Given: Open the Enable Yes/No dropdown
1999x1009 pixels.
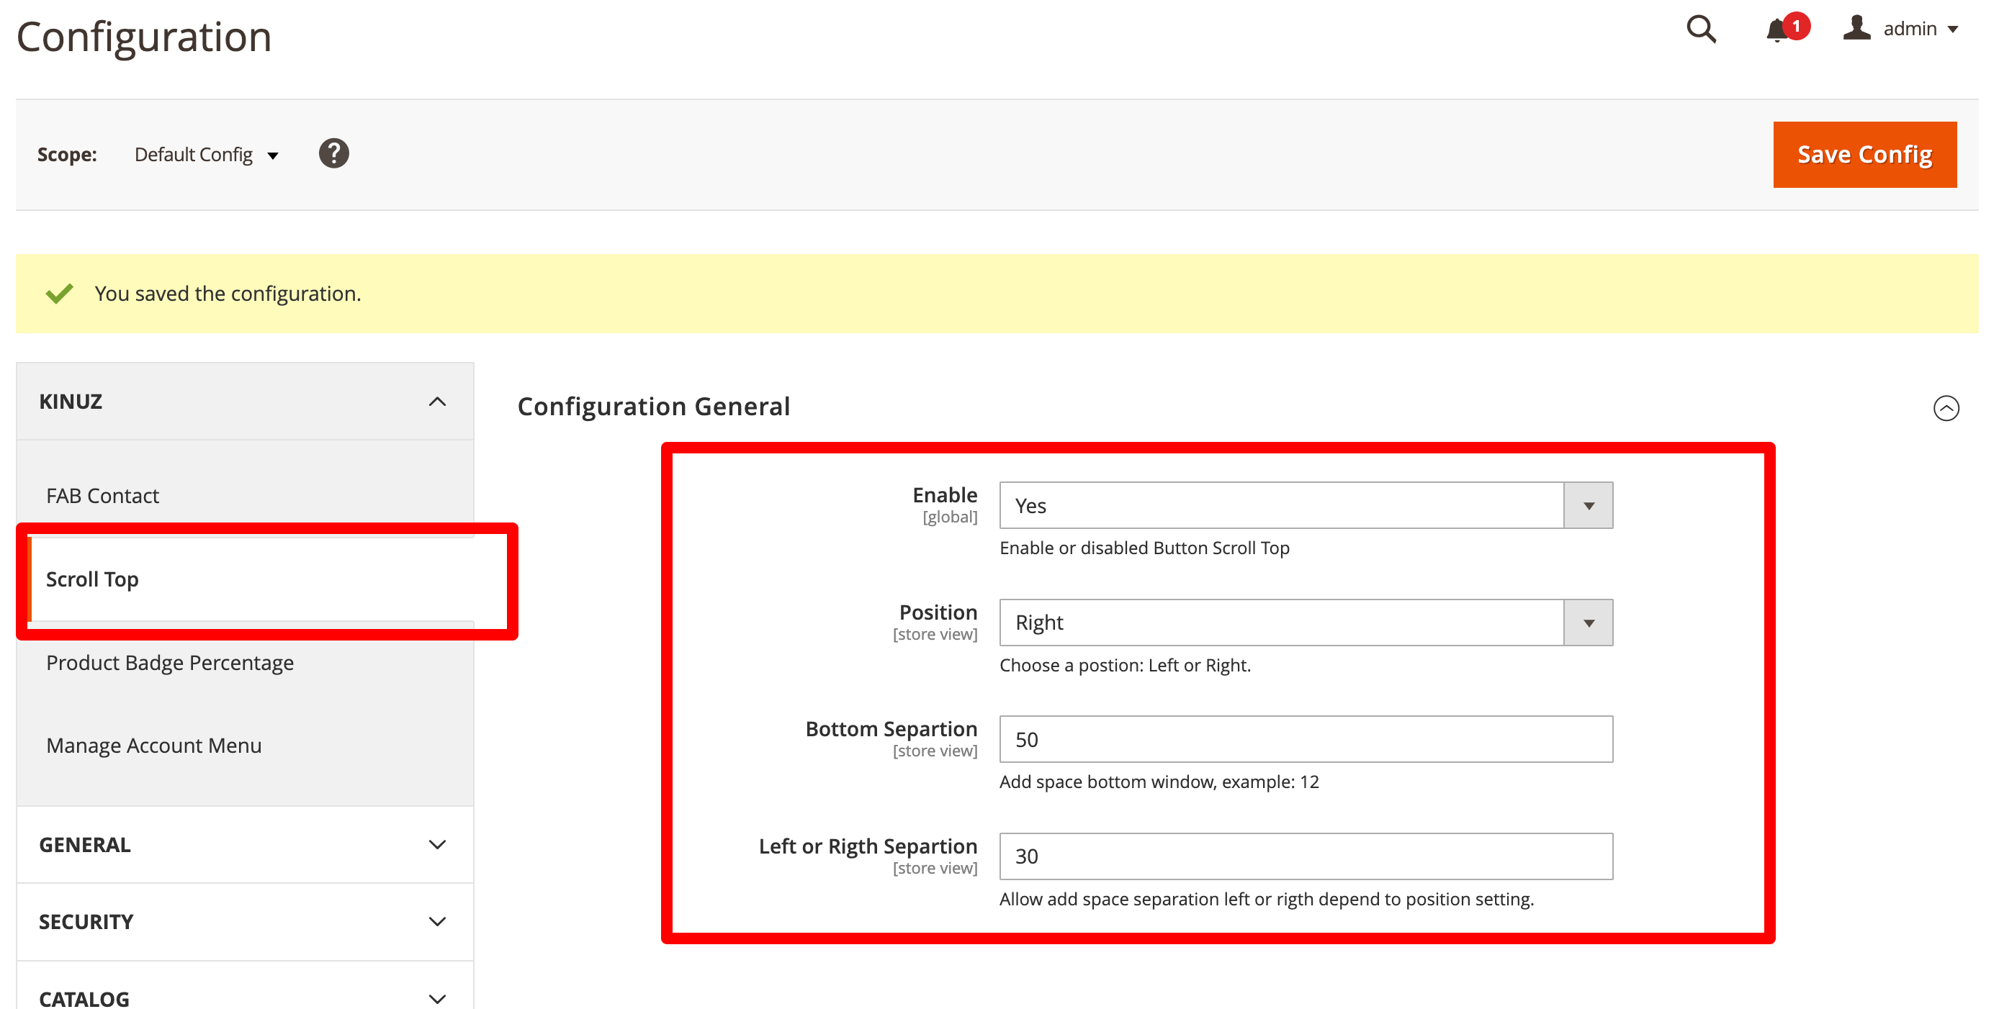Looking at the screenshot, I should coord(1306,506).
